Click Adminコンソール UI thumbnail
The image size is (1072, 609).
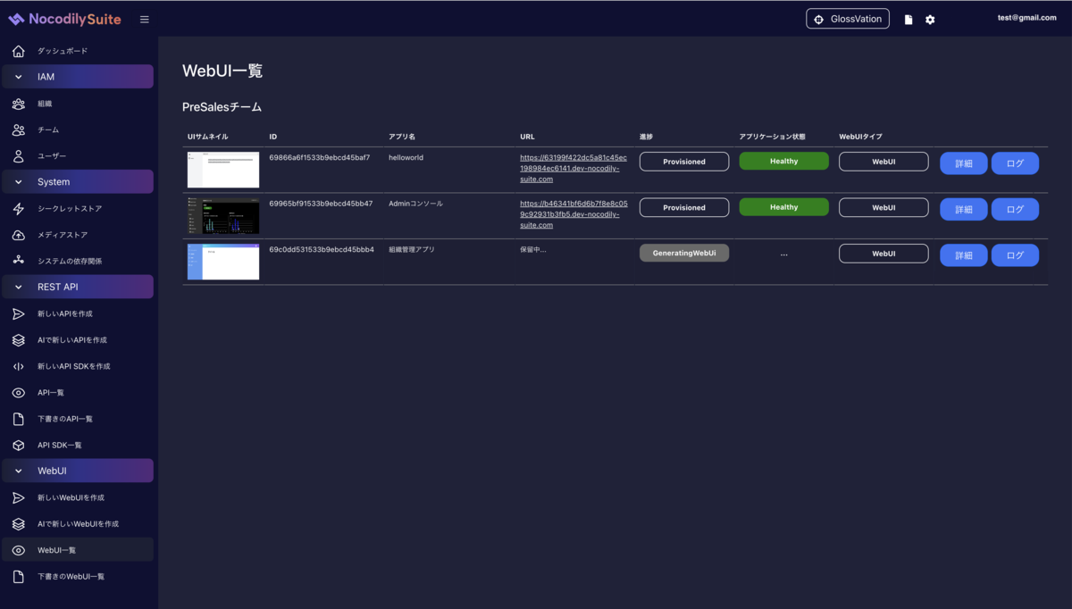(223, 216)
